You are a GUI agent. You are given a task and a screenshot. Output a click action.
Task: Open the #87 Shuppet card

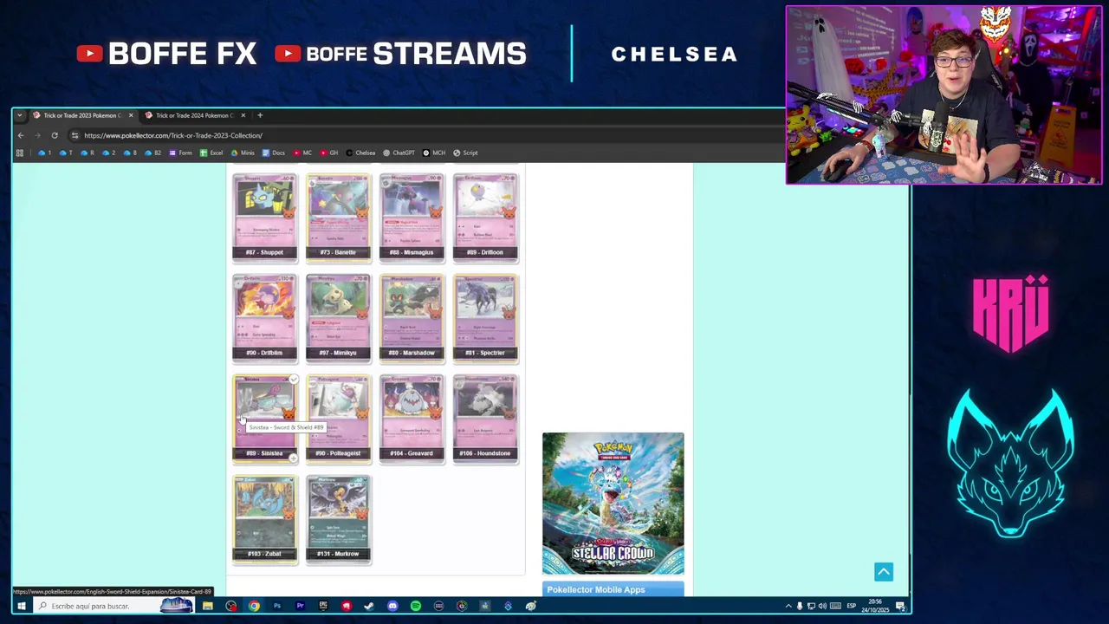pyautogui.click(x=264, y=217)
